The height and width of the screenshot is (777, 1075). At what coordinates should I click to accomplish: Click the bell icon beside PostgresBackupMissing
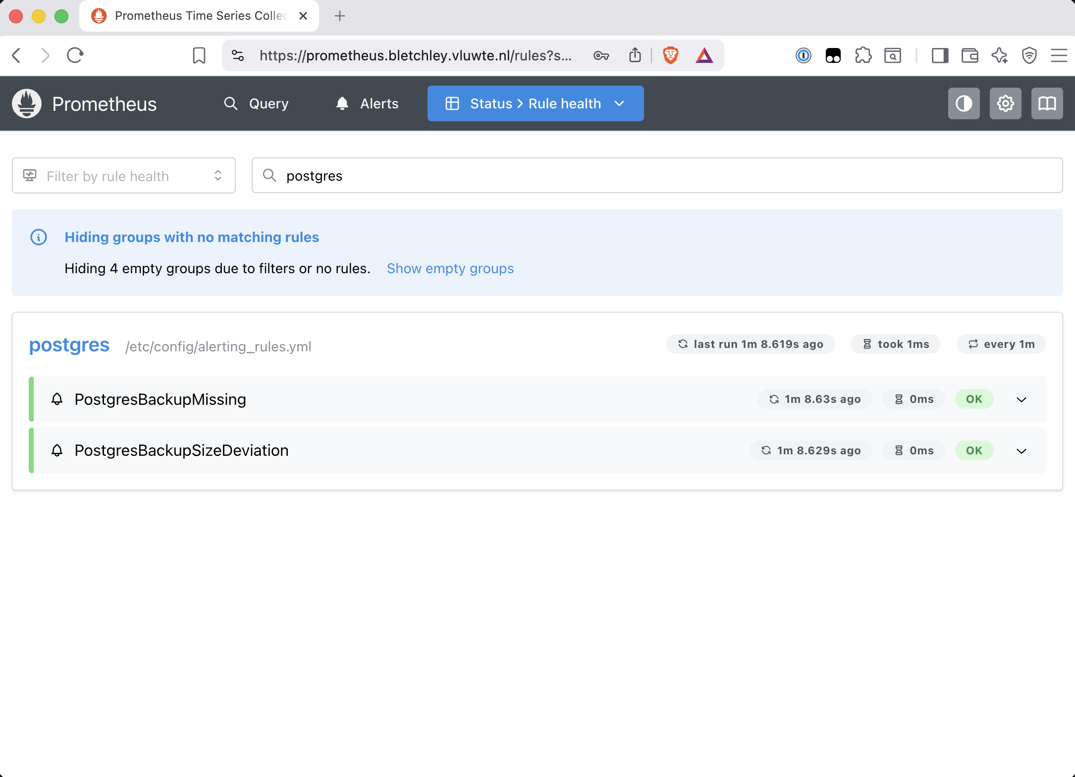[57, 399]
